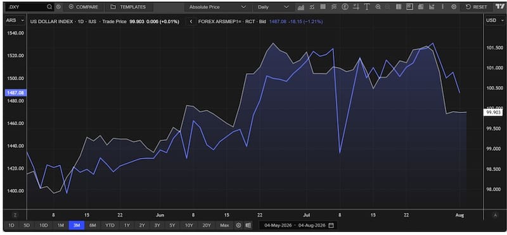Viewport: 507px width, 235px height.
Task: Open the COMPARE menu
Action: 84,7
